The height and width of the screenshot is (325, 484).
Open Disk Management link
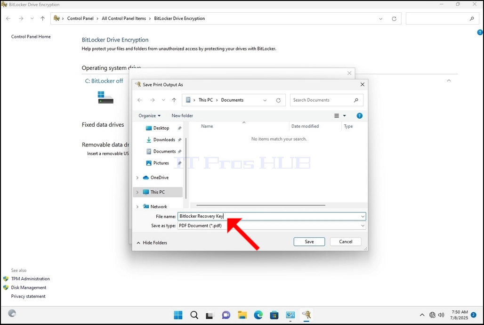(28, 288)
